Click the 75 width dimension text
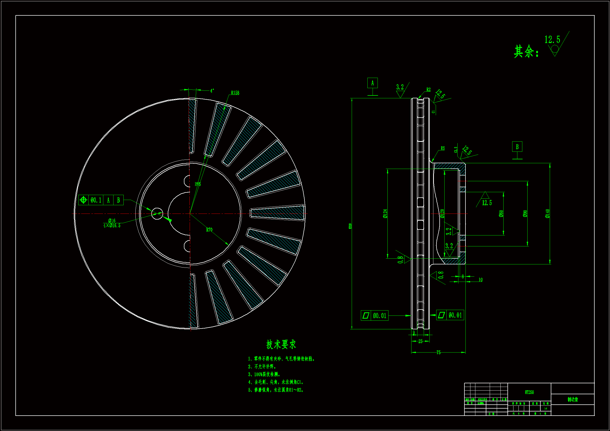Image resolution: width=610 pixels, height=431 pixels. coord(438,353)
